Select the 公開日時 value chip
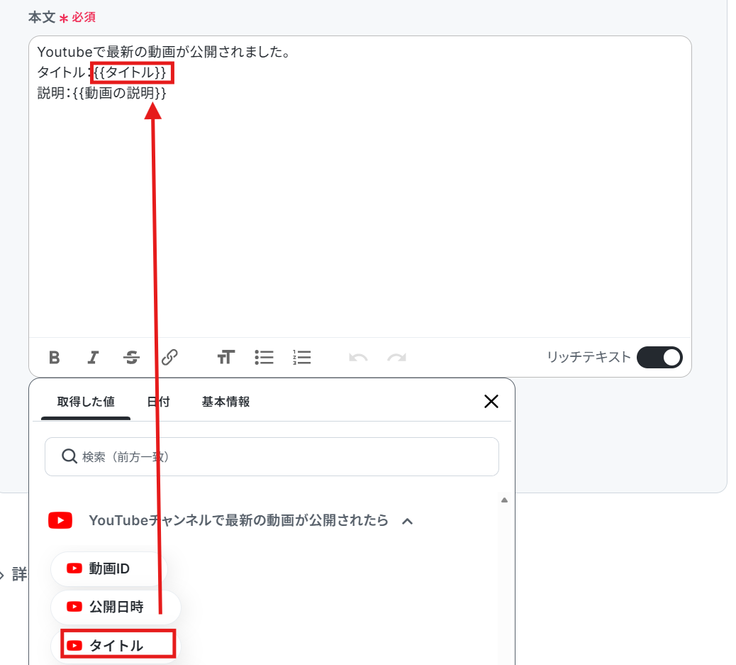Viewport: 736px width, 665px height. tap(116, 608)
